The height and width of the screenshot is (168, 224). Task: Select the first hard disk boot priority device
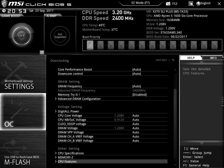click(90, 45)
